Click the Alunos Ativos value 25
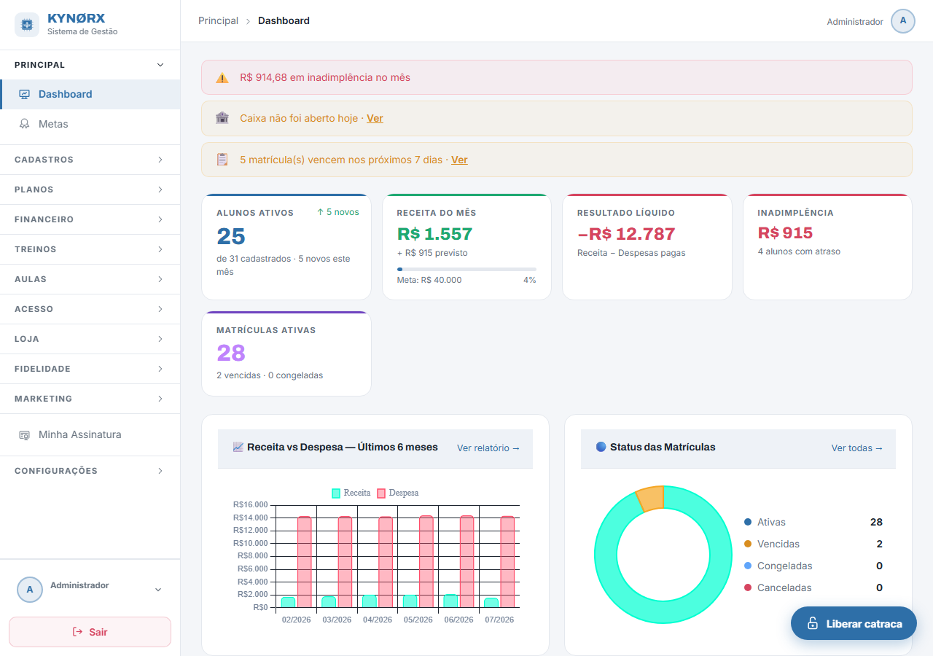This screenshot has height=656, width=933. (x=231, y=236)
